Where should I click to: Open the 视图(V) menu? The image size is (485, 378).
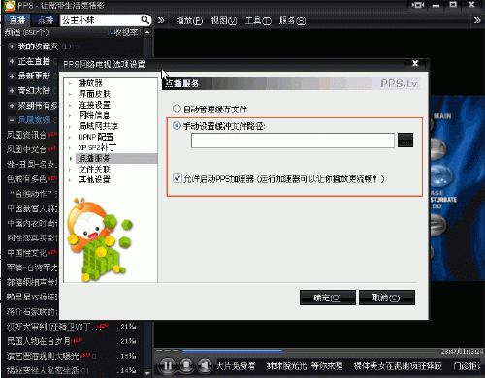pos(224,20)
